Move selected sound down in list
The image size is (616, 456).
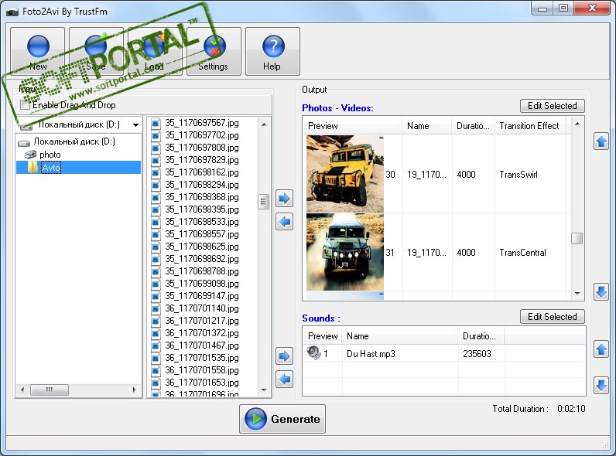coord(601,385)
